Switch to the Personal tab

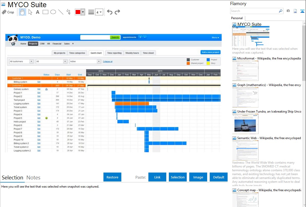pos(237,18)
